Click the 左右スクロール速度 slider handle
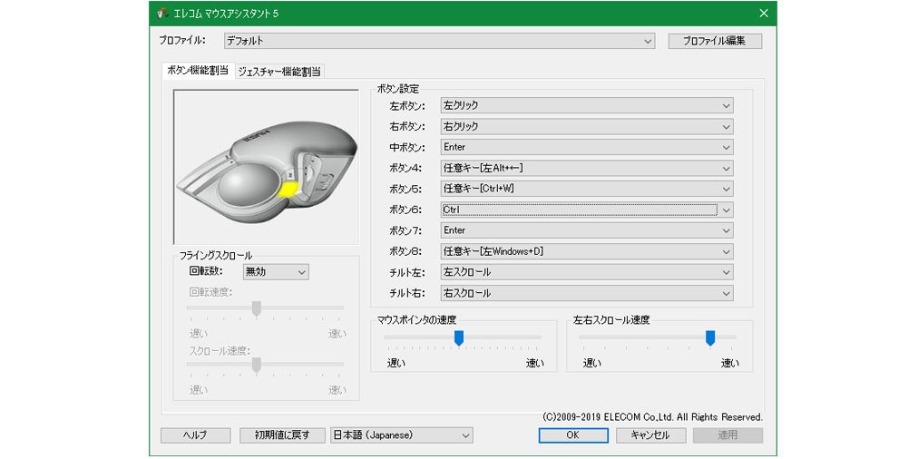The width and height of the screenshot is (918, 459). [710, 337]
